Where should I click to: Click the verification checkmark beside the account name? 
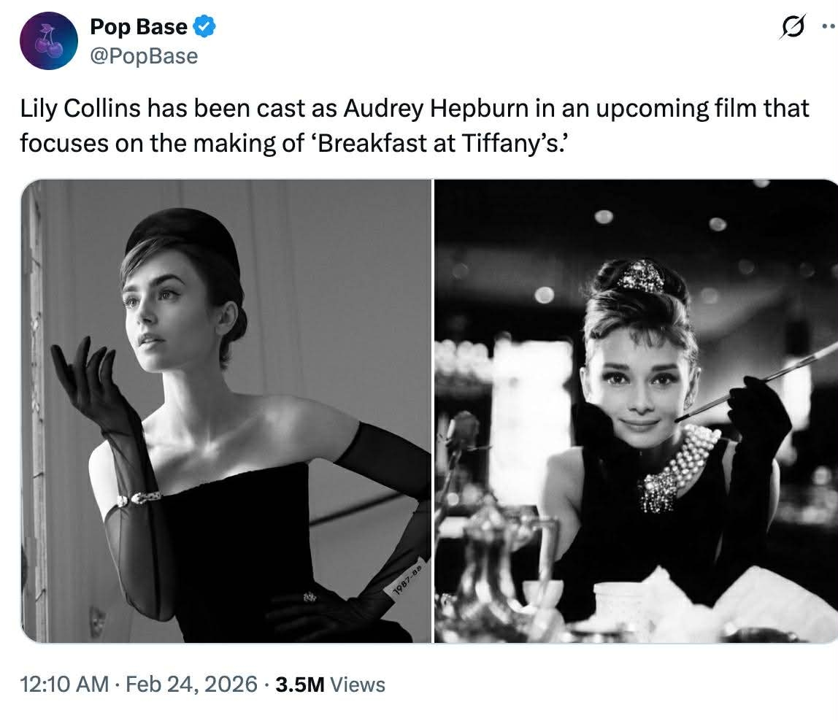(x=204, y=26)
